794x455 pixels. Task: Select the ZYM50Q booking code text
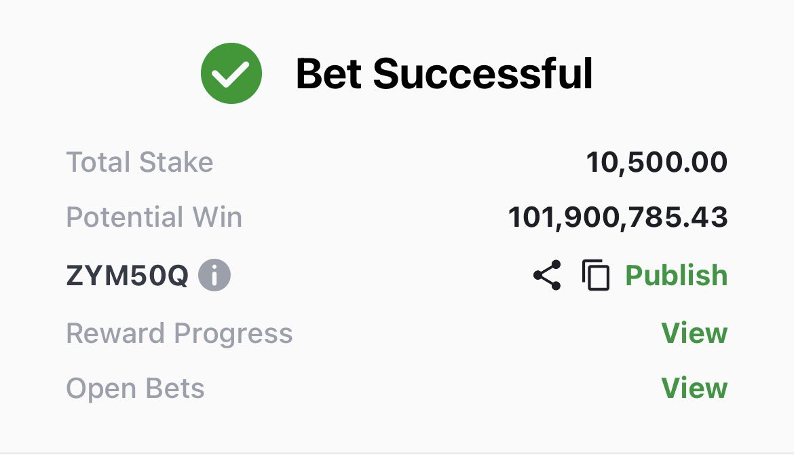tap(127, 276)
